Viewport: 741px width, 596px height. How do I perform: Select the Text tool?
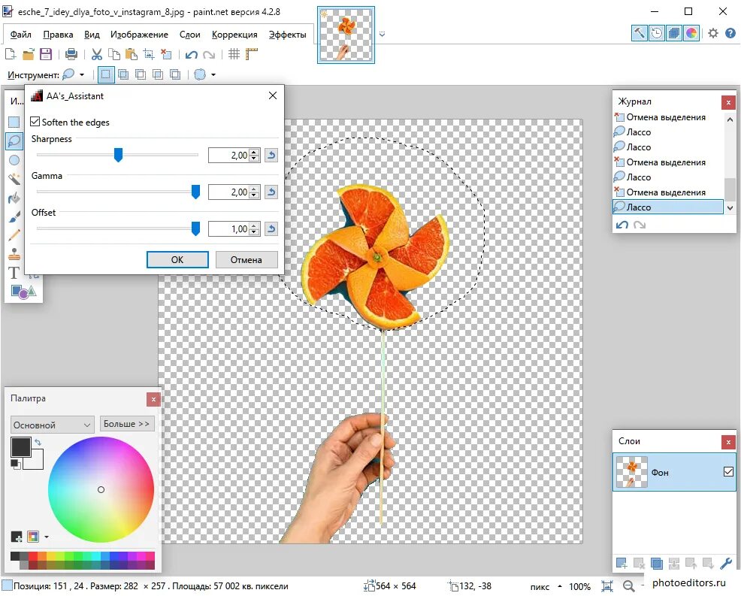[x=14, y=273]
